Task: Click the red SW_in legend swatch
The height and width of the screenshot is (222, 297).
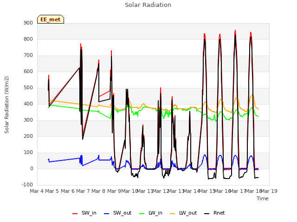Action: coord(75,214)
